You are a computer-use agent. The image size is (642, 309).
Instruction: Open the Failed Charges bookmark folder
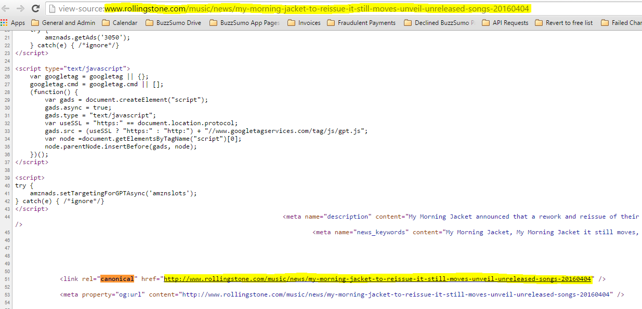pos(621,23)
